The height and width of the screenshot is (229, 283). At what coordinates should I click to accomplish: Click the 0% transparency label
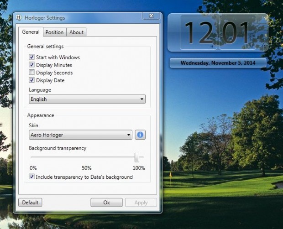[33, 168]
